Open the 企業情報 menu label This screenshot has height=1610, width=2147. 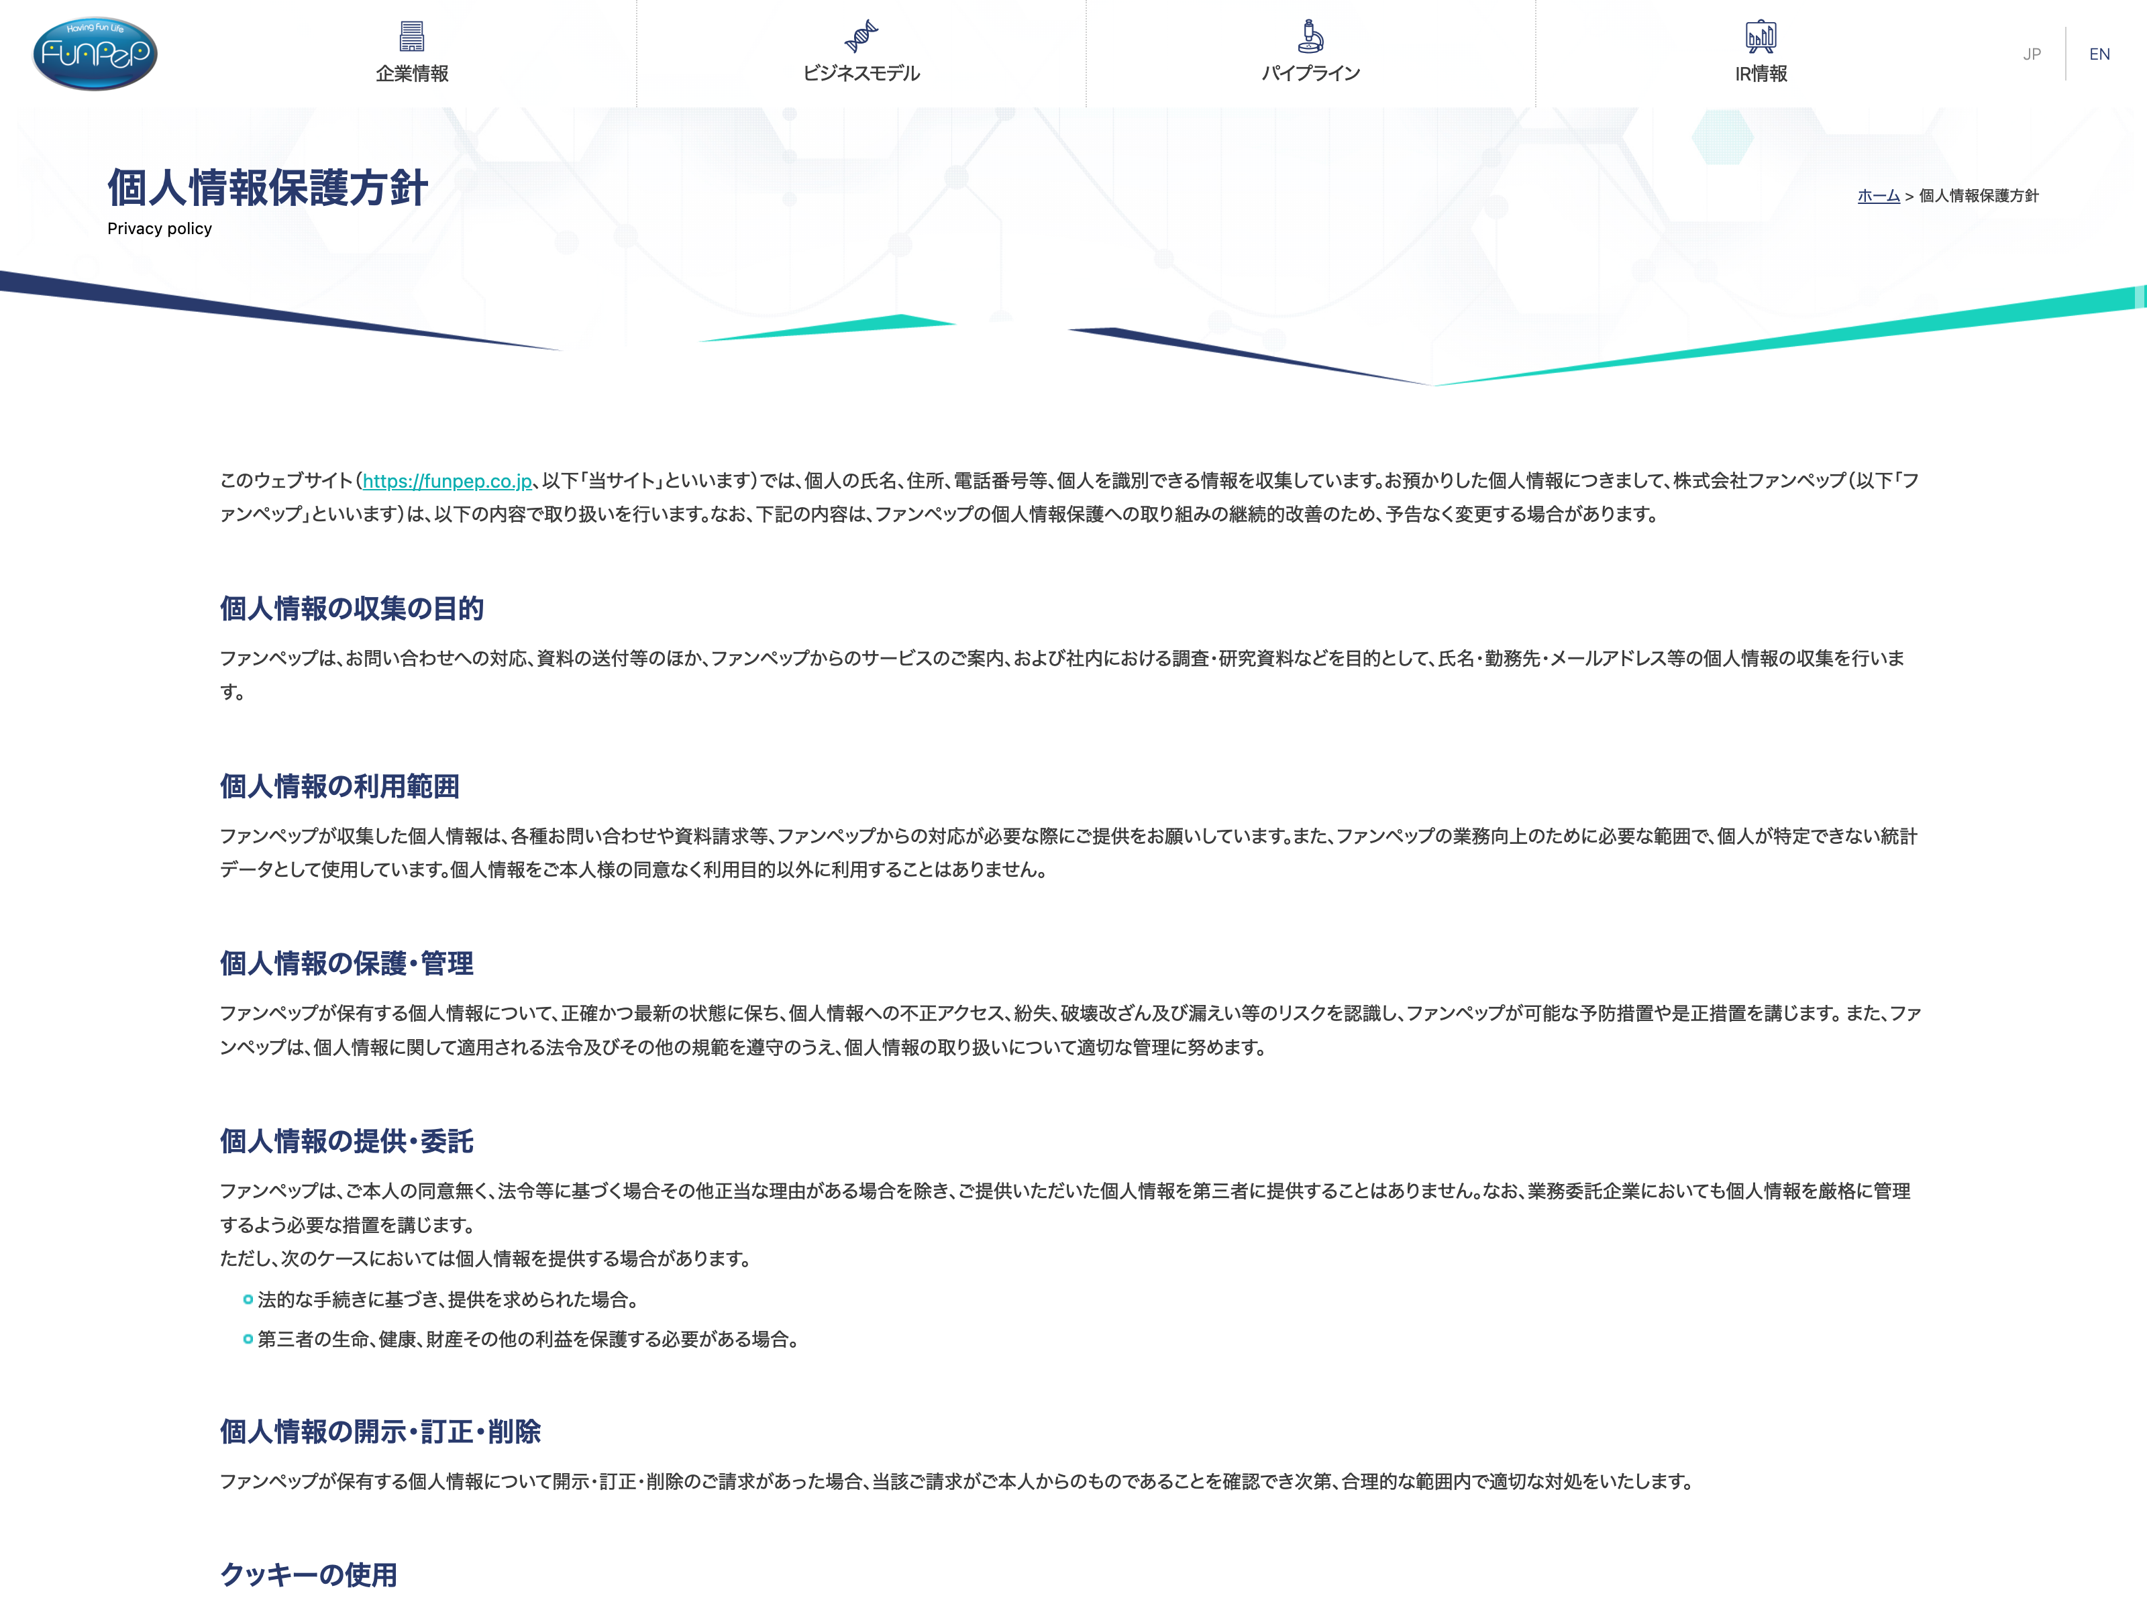coord(411,74)
